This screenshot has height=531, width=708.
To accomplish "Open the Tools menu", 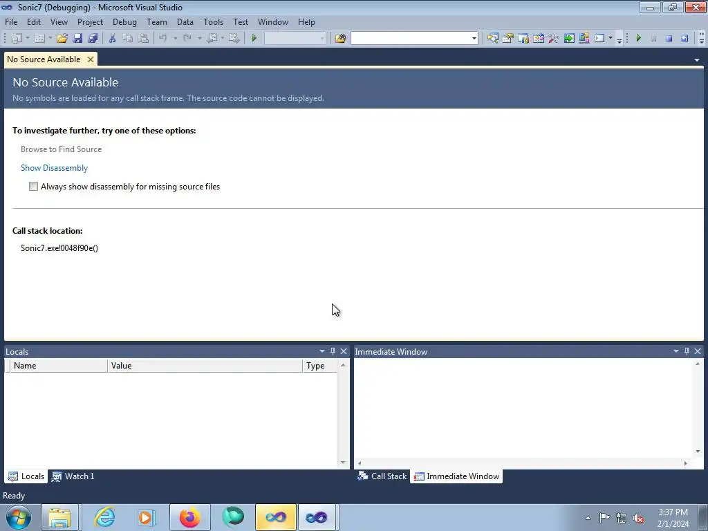I will (x=213, y=21).
